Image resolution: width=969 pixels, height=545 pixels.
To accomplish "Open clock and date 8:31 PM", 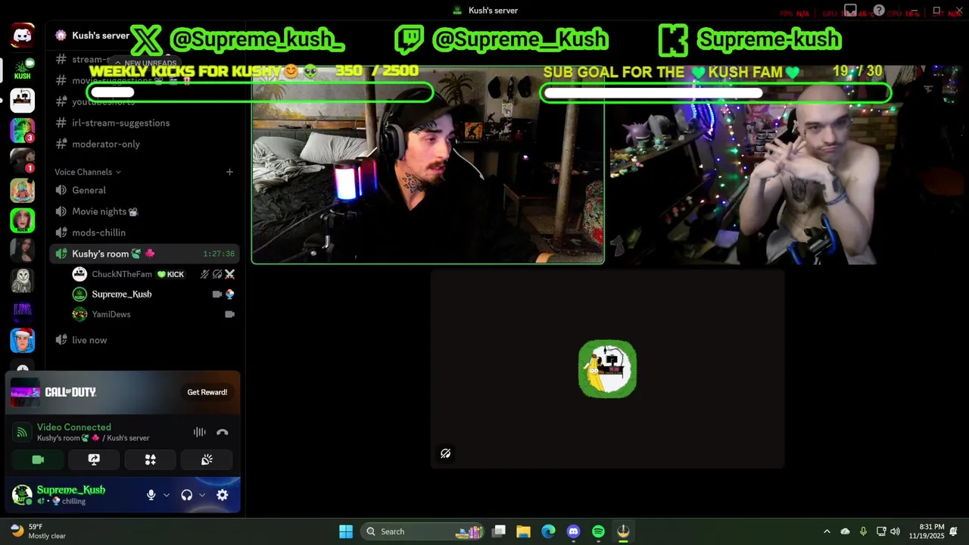I will [927, 531].
